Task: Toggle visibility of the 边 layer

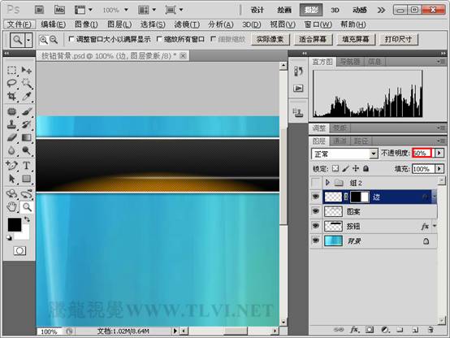Action: point(315,197)
